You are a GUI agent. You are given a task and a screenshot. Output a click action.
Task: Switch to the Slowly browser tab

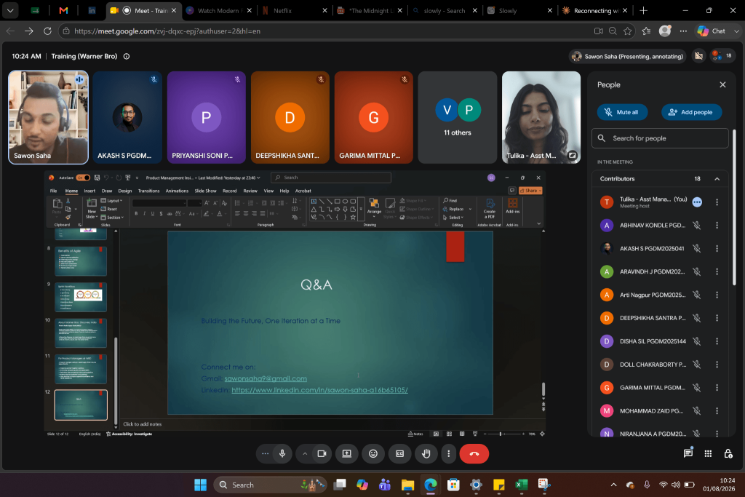tap(519, 10)
